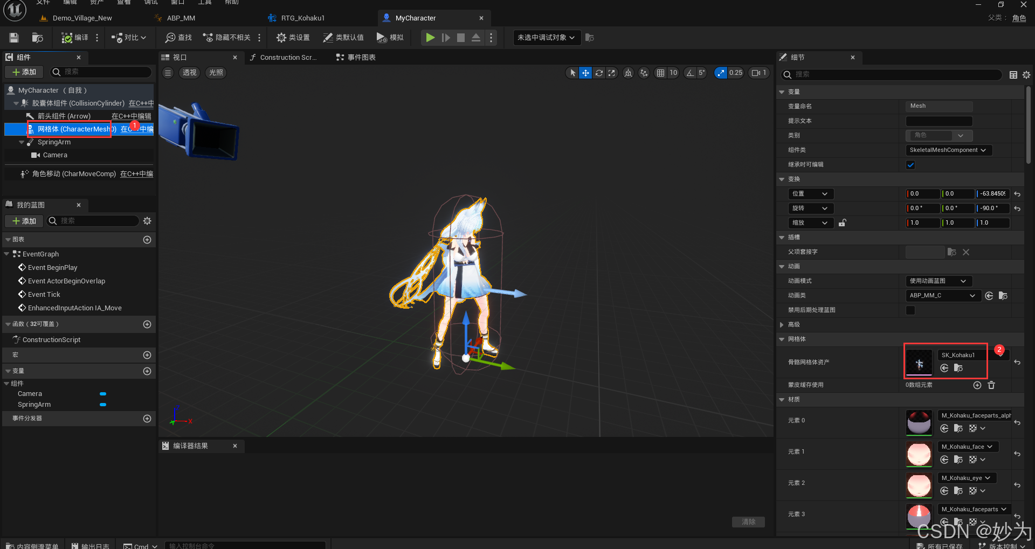Toggle grid snapping icon

(660, 73)
